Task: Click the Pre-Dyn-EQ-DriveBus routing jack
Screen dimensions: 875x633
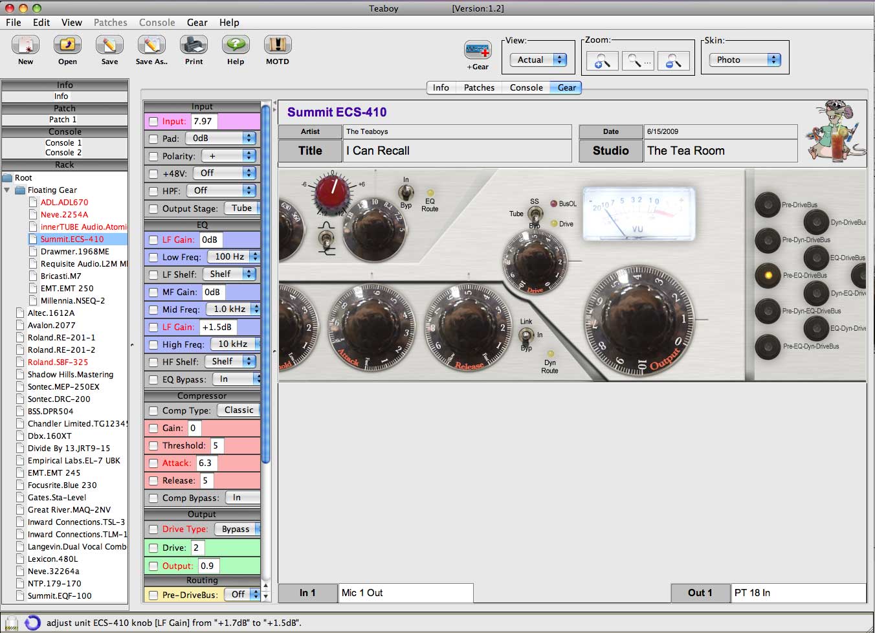Action: (x=768, y=311)
